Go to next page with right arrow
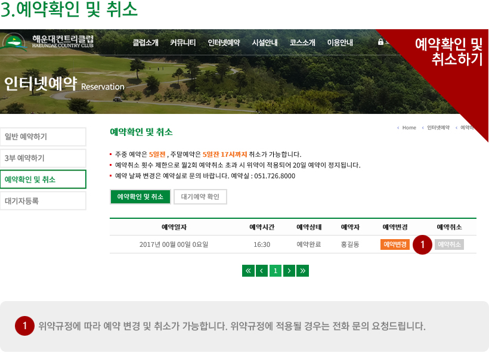The height and width of the screenshot is (353, 489). (x=289, y=271)
